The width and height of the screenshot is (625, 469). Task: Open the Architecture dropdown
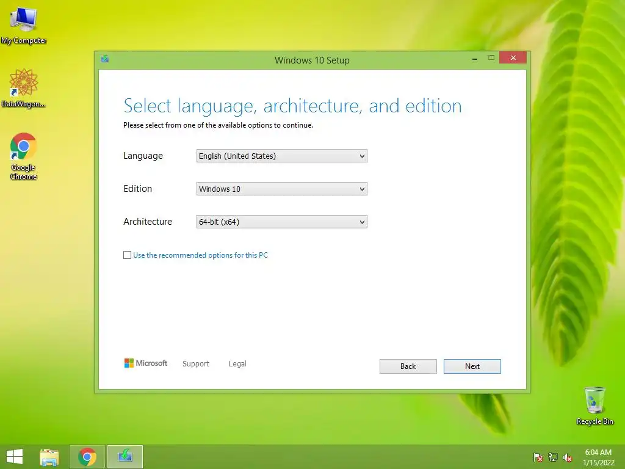[x=282, y=222]
